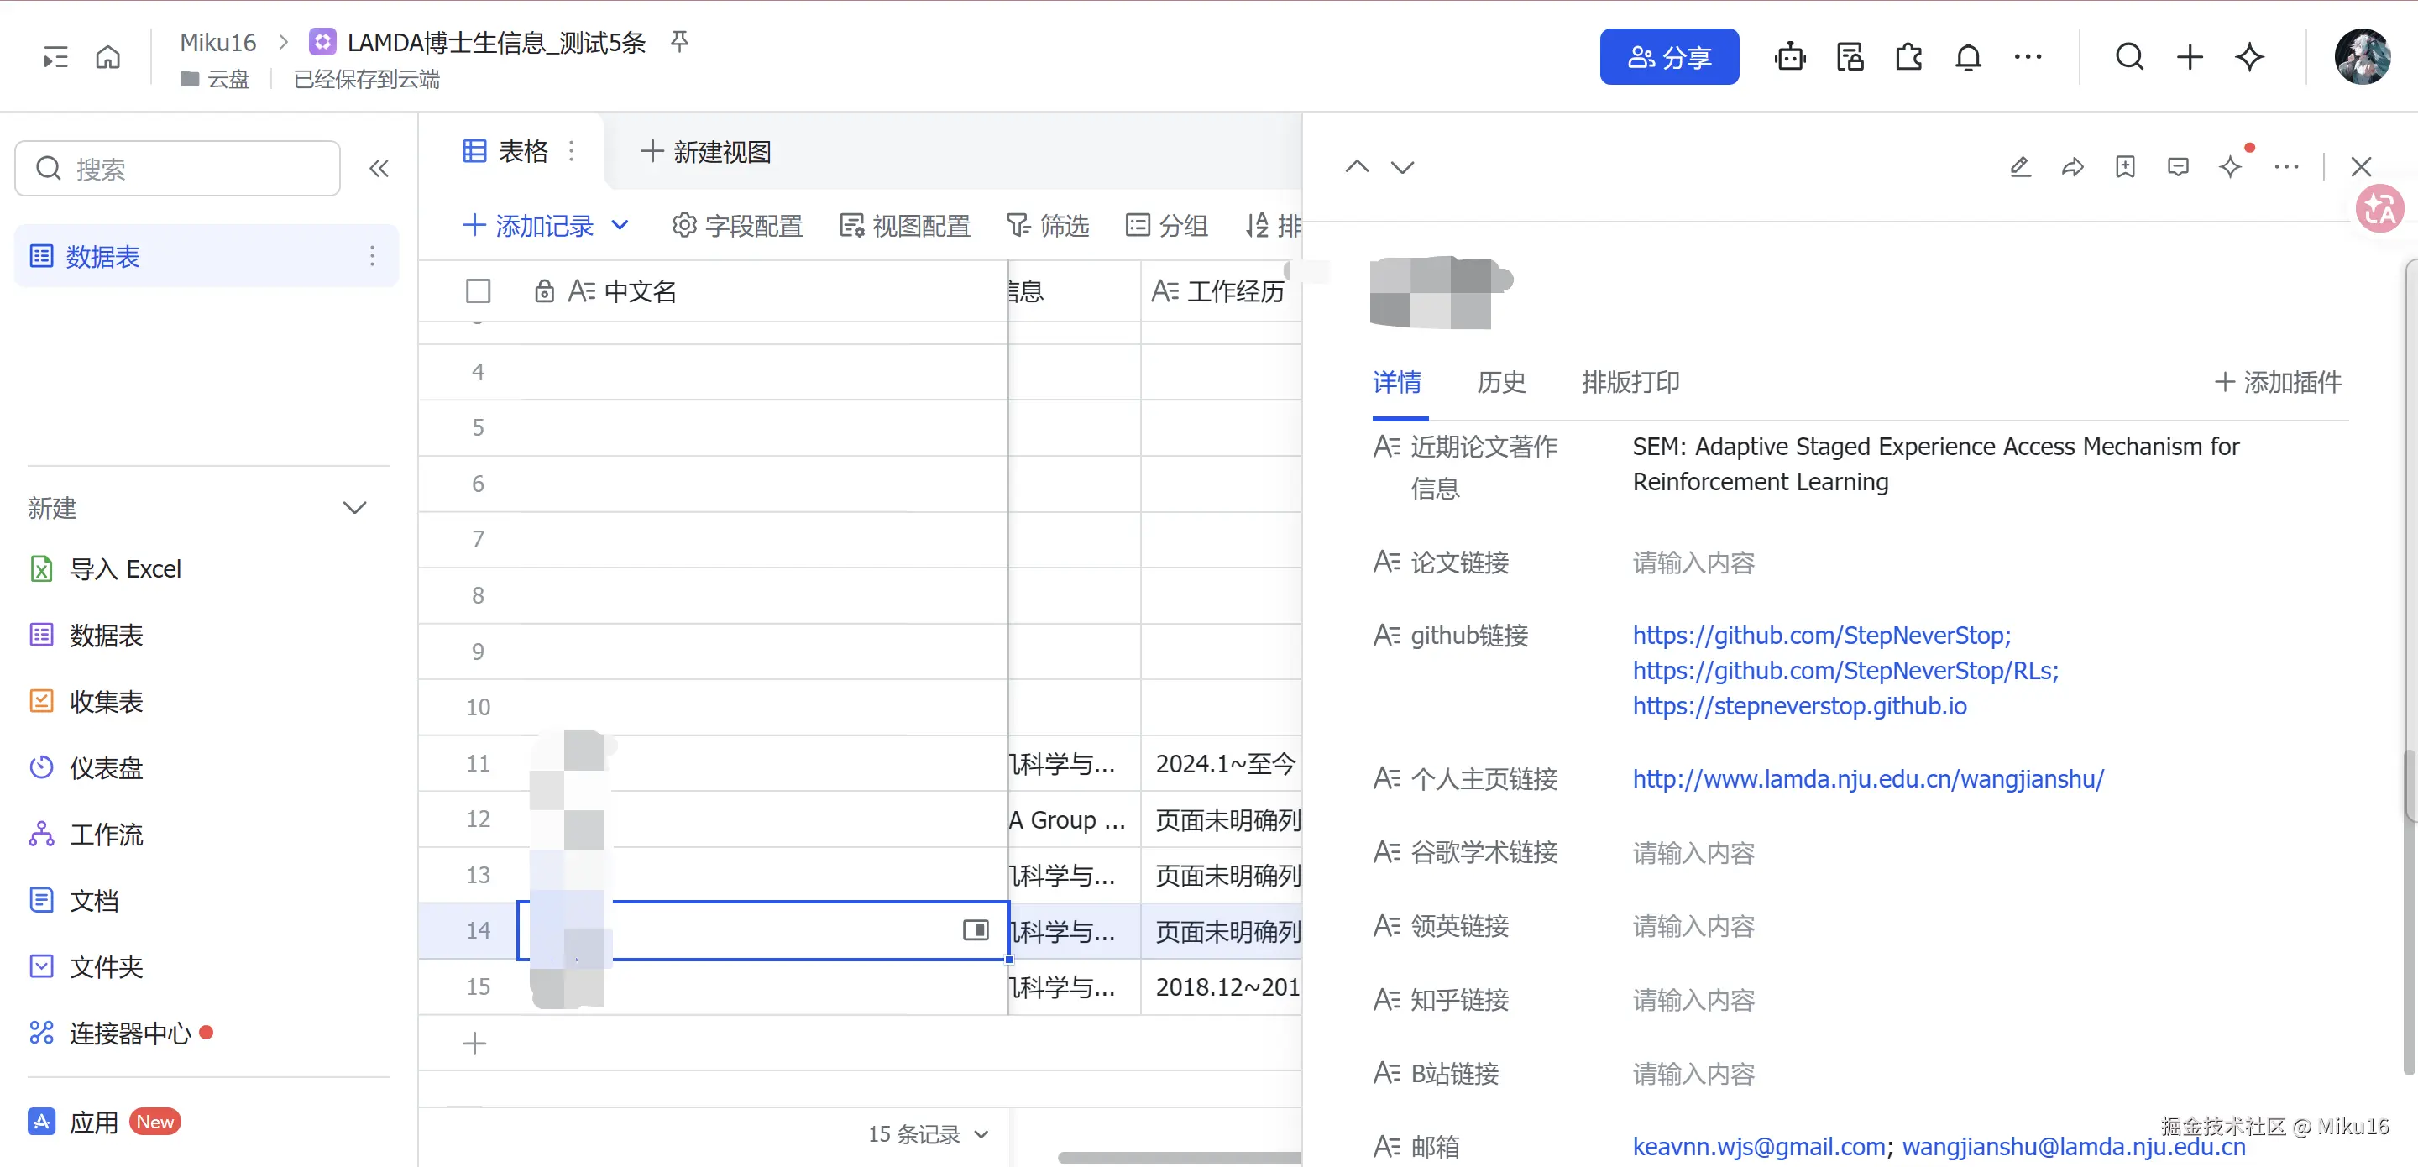This screenshot has width=2418, height=1167.
Task: Collapse the left sidebar with double chevron
Action: 379,169
